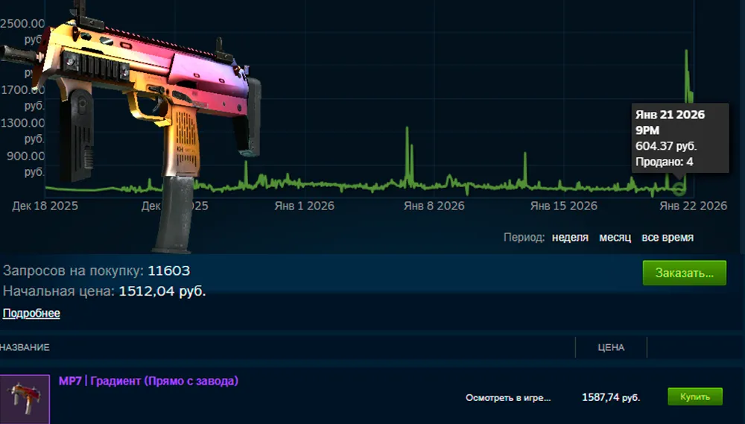Click the green Заказать... button
This screenshot has height=424, width=745.
click(684, 273)
